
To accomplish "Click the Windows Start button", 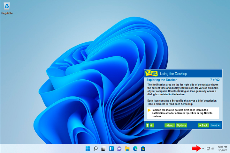I will click(x=88, y=149).
